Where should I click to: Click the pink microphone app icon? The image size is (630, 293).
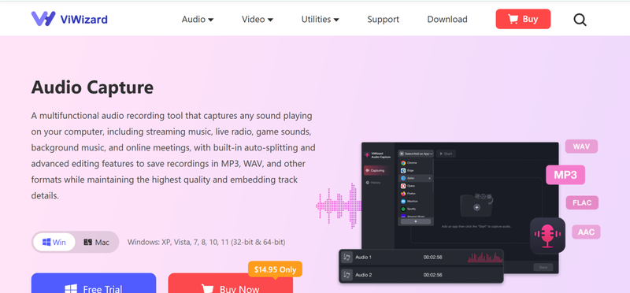click(x=547, y=236)
